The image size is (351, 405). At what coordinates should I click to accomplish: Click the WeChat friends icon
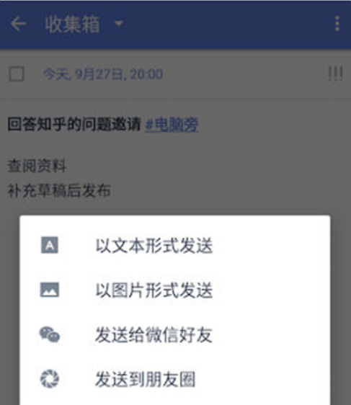click(x=50, y=334)
